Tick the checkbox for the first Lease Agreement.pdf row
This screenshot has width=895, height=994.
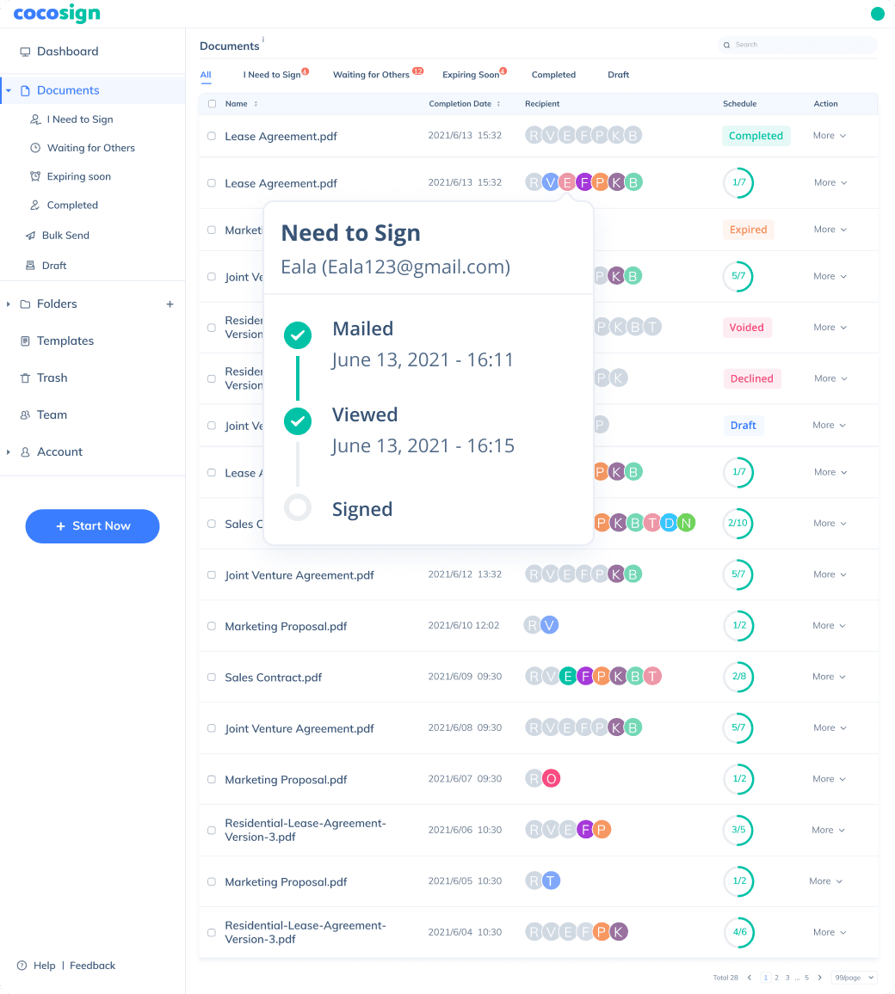pyautogui.click(x=212, y=136)
